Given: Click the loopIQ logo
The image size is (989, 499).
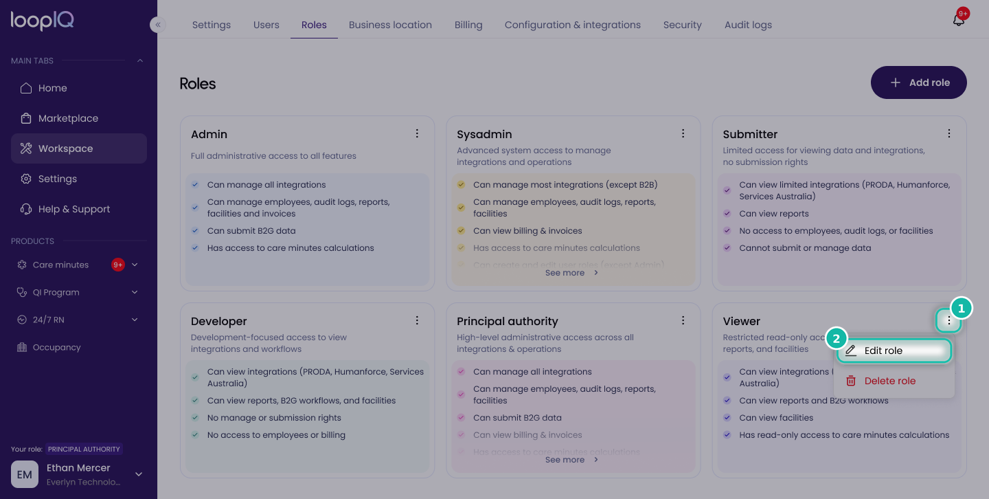Looking at the screenshot, I should click(x=42, y=21).
